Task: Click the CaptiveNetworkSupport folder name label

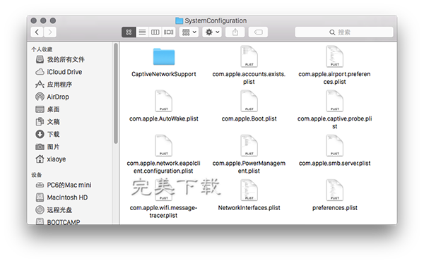Action: pos(164,74)
